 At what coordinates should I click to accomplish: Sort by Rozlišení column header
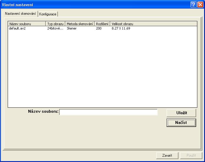click(102, 24)
